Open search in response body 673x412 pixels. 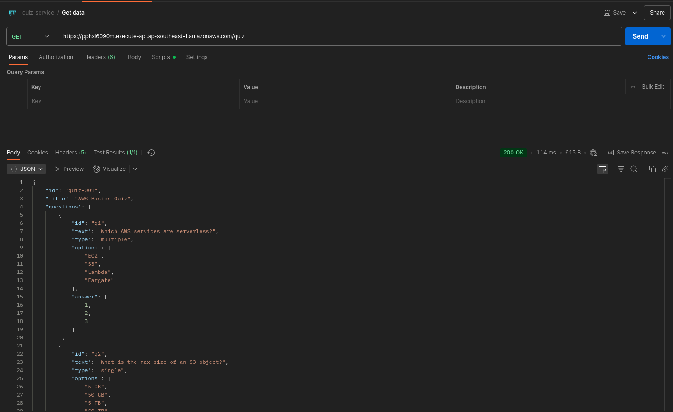point(633,169)
